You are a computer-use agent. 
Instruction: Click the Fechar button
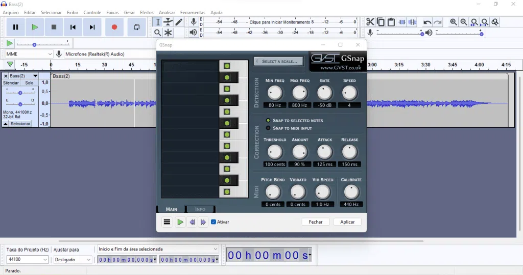316,222
